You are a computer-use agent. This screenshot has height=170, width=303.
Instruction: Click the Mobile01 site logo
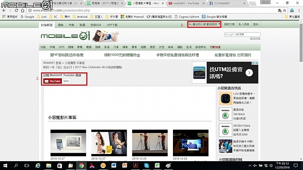65,36
